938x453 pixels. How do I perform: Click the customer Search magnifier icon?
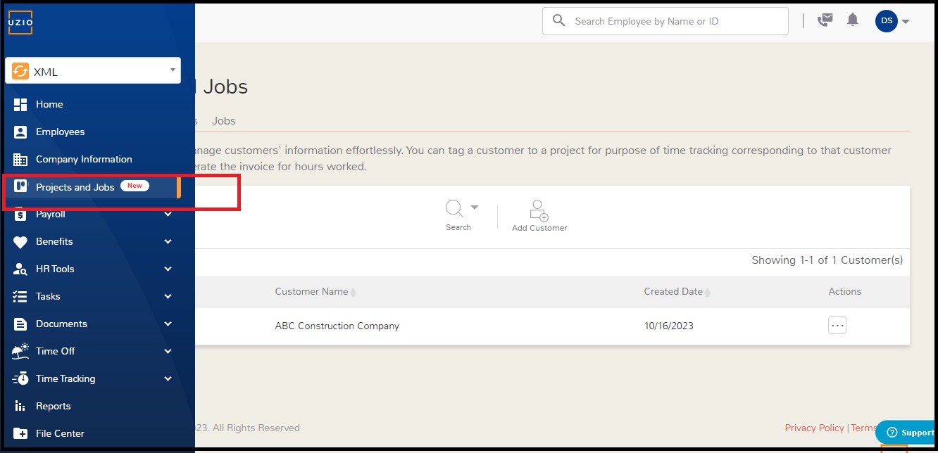tap(454, 209)
